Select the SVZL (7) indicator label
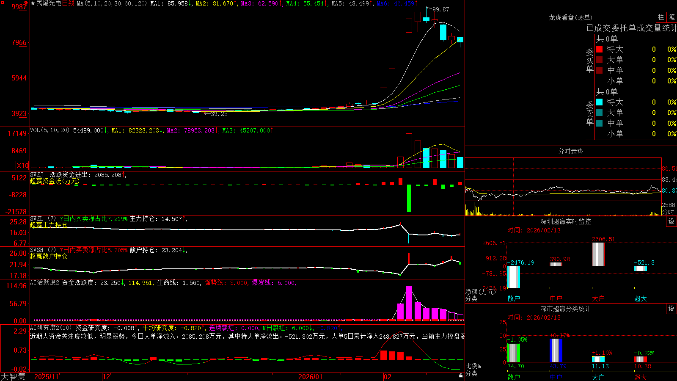677x381 pixels. pyautogui.click(x=43, y=219)
